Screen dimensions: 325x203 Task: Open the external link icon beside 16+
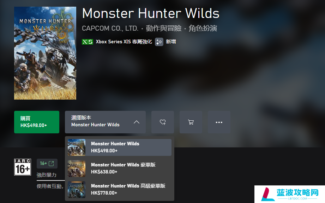(51, 164)
